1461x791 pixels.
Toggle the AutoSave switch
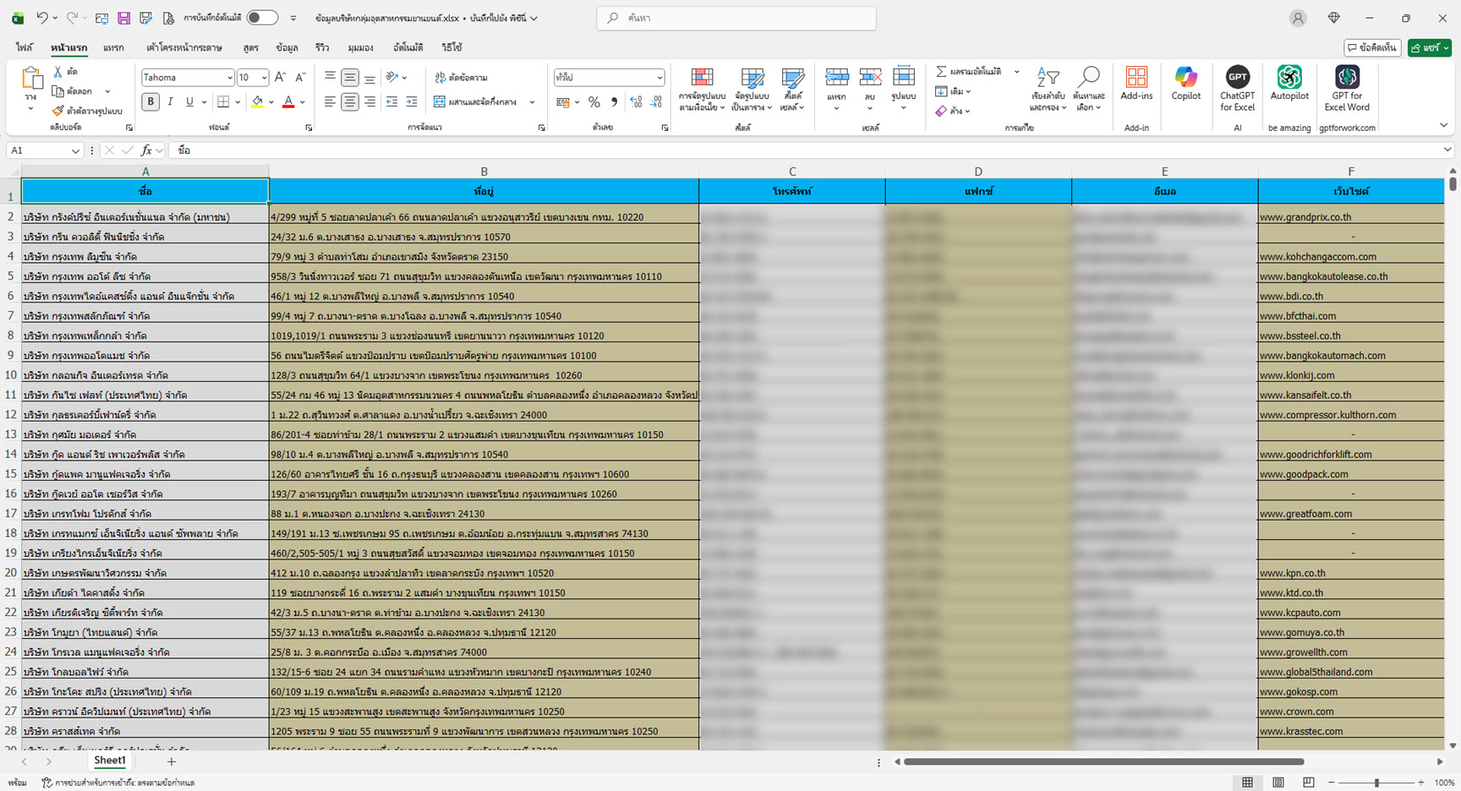pyautogui.click(x=262, y=18)
